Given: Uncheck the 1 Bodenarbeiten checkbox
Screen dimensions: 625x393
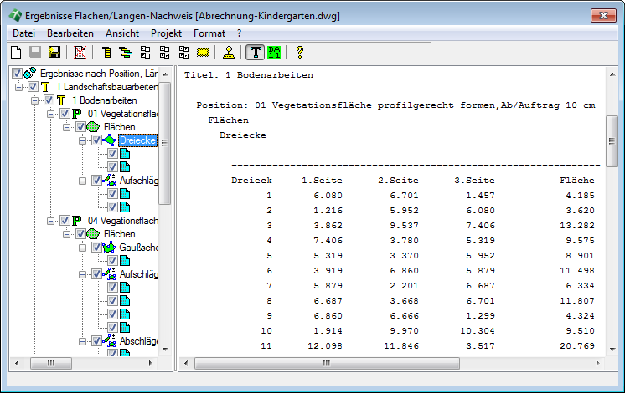Looking at the screenshot, I should coord(47,100).
